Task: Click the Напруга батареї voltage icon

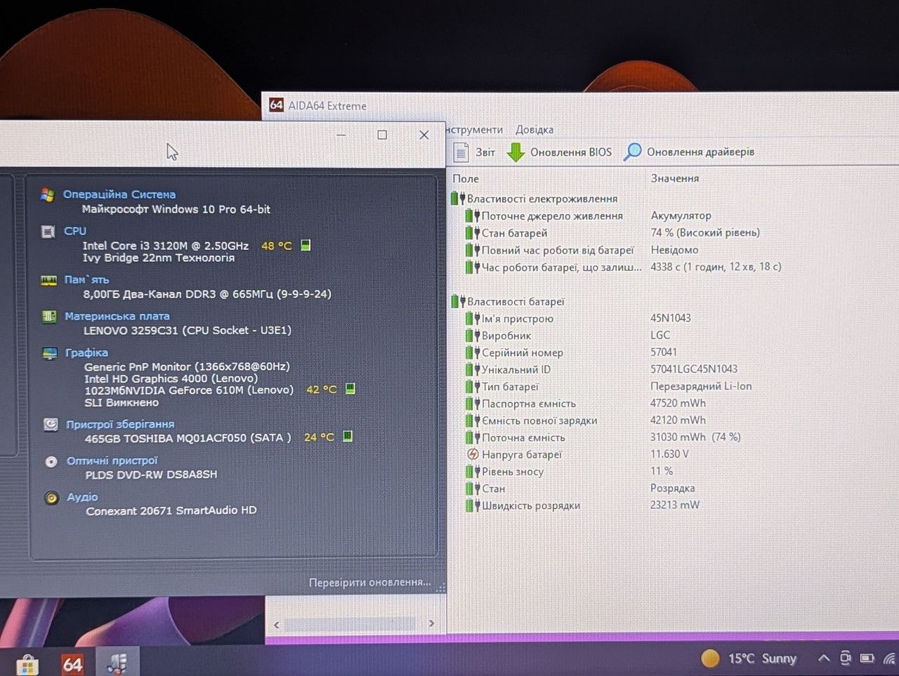Action: tap(473, 454)
